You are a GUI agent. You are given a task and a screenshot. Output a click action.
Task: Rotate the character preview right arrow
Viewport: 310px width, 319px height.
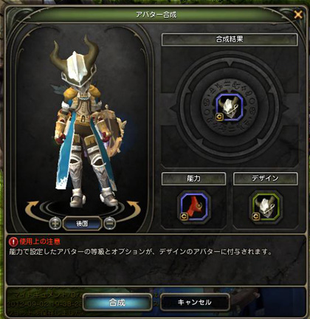click(134, 209)
